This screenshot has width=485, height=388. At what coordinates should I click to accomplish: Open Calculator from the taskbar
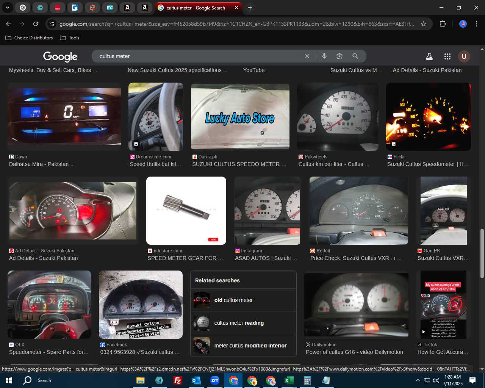pyautogui.click(x=307, y=380)
